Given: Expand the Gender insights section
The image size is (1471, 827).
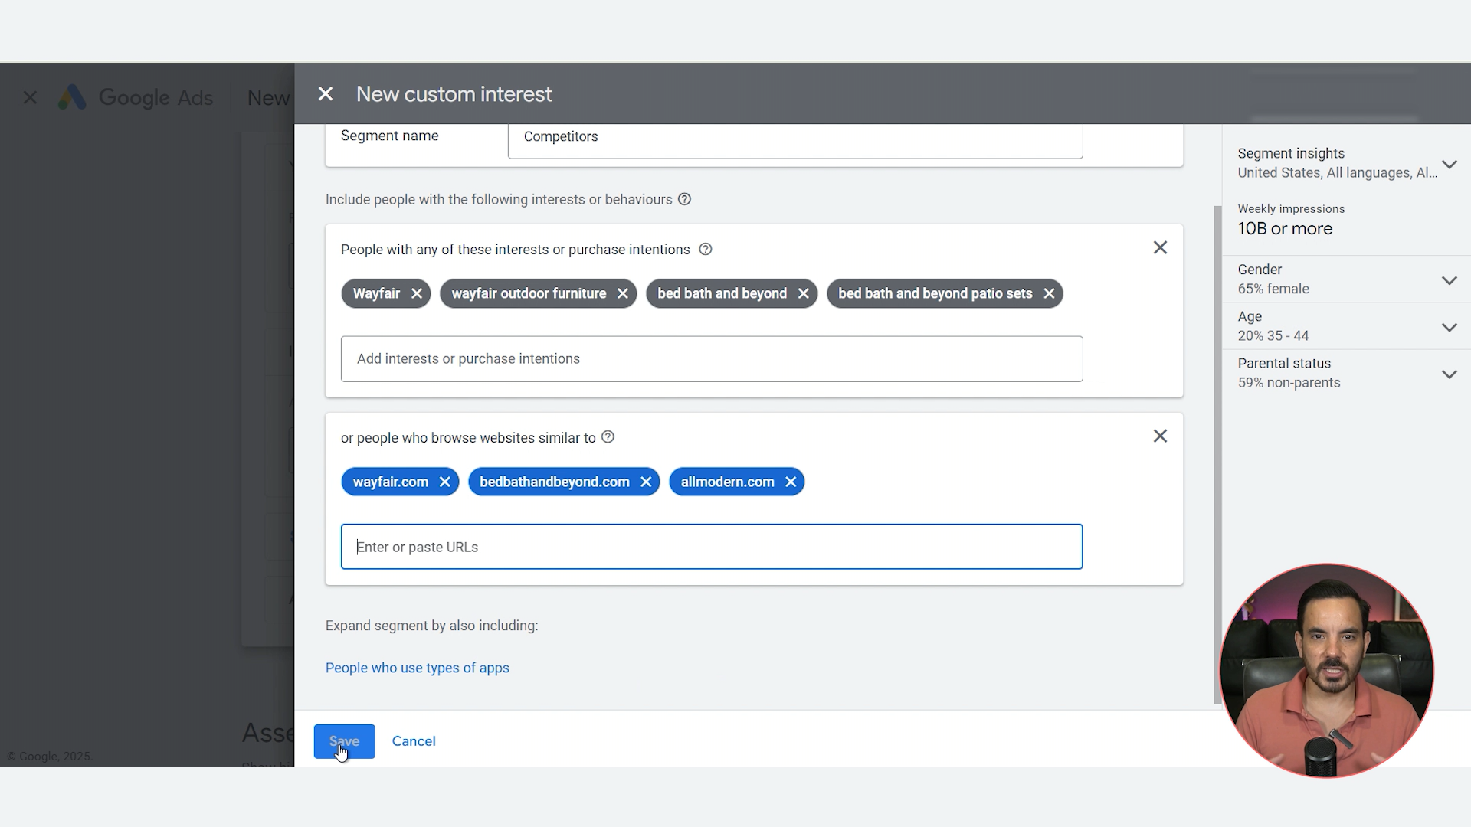Looking at the screenshot, I should [1449, 280].
